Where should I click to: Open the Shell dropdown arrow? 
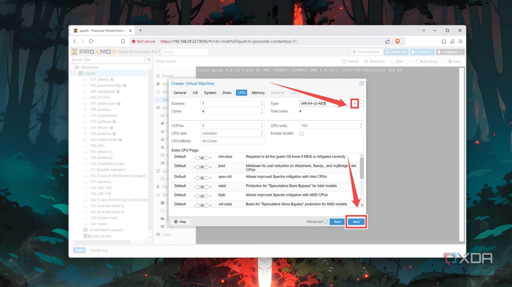(x=408, y=62)
